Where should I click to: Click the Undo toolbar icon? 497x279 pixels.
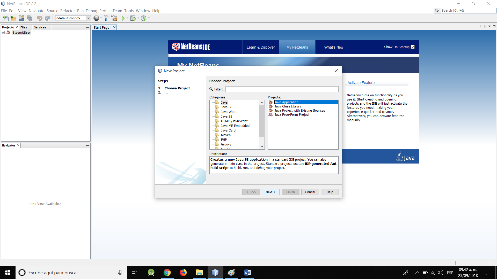pyautogui.click(x=40, y=18)
